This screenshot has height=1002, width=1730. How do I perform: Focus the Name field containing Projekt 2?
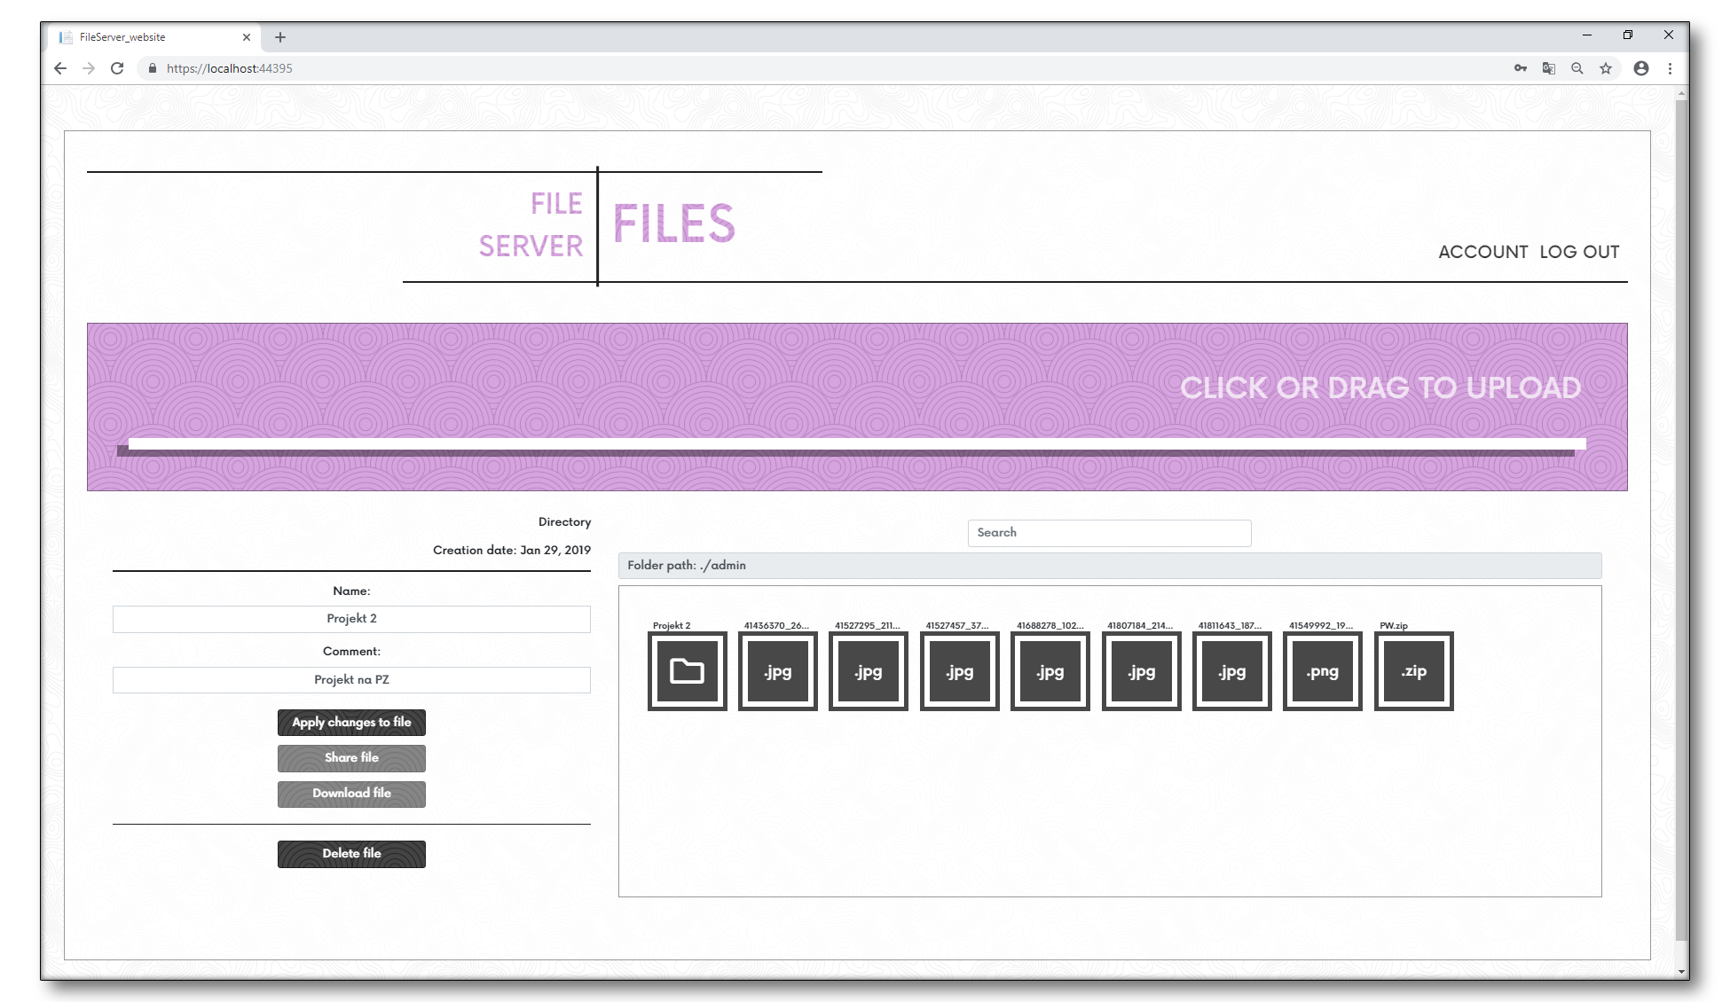pos(351,619)
